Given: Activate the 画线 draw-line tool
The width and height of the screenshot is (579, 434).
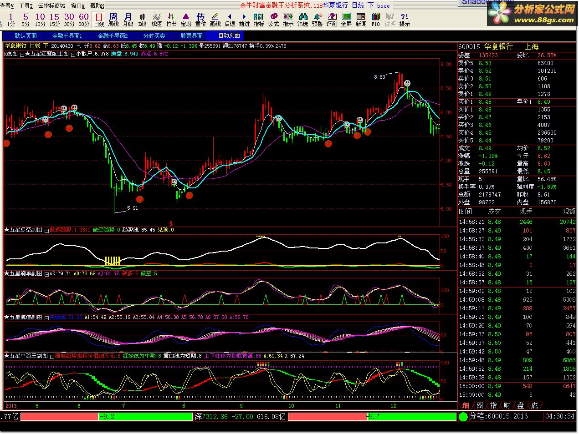Looking at the screenshot, I should tap(215, 20).
